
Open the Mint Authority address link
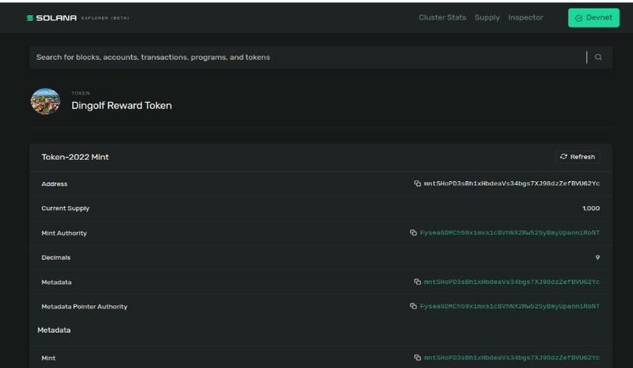(x=510, y=233)
